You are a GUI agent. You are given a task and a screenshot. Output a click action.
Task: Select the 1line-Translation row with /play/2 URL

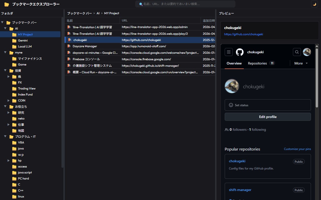pos(140,33)
